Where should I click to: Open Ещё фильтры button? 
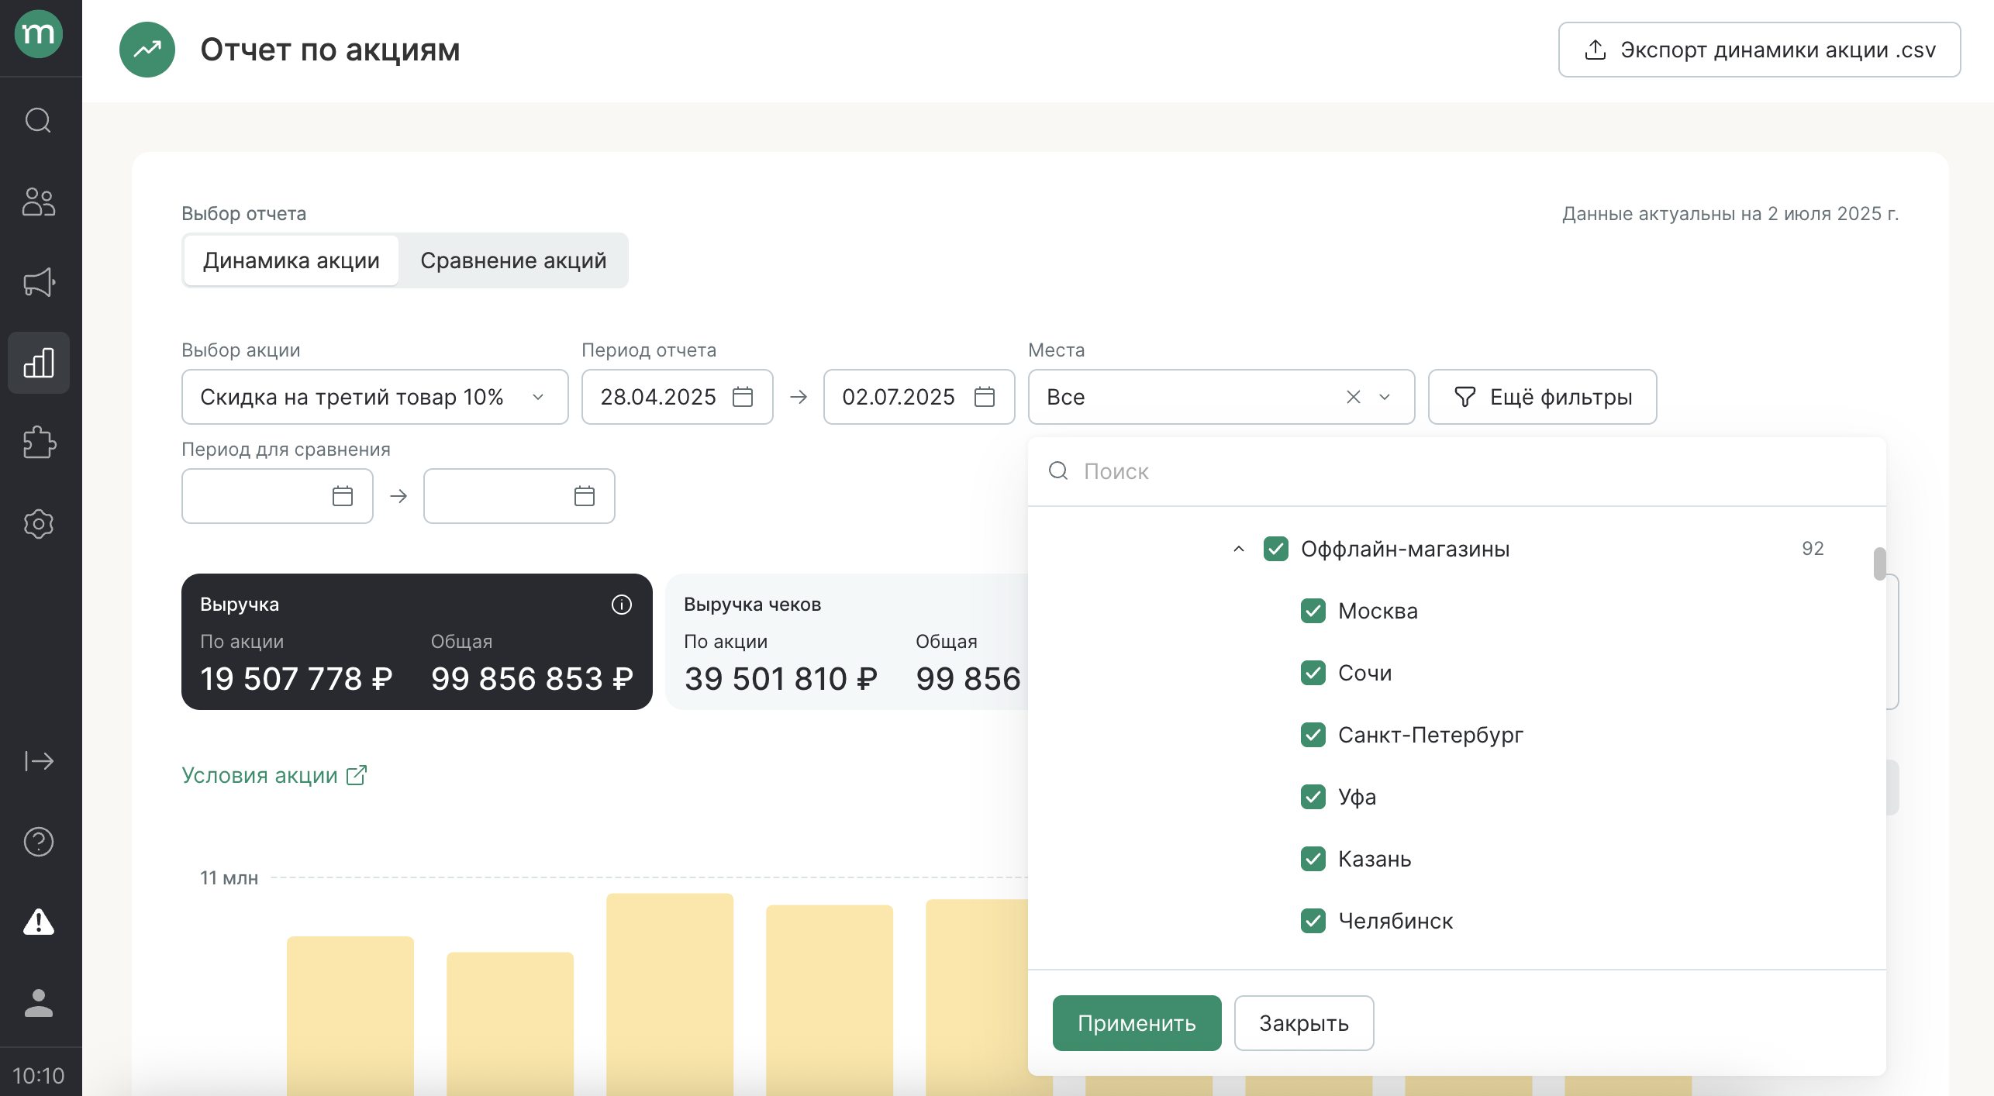1543,397
